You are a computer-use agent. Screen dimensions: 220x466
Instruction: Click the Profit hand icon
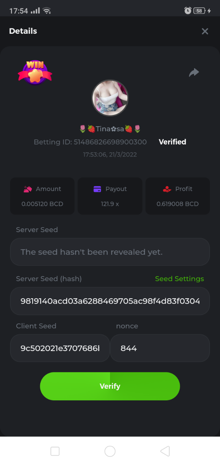tap(167, 189)
